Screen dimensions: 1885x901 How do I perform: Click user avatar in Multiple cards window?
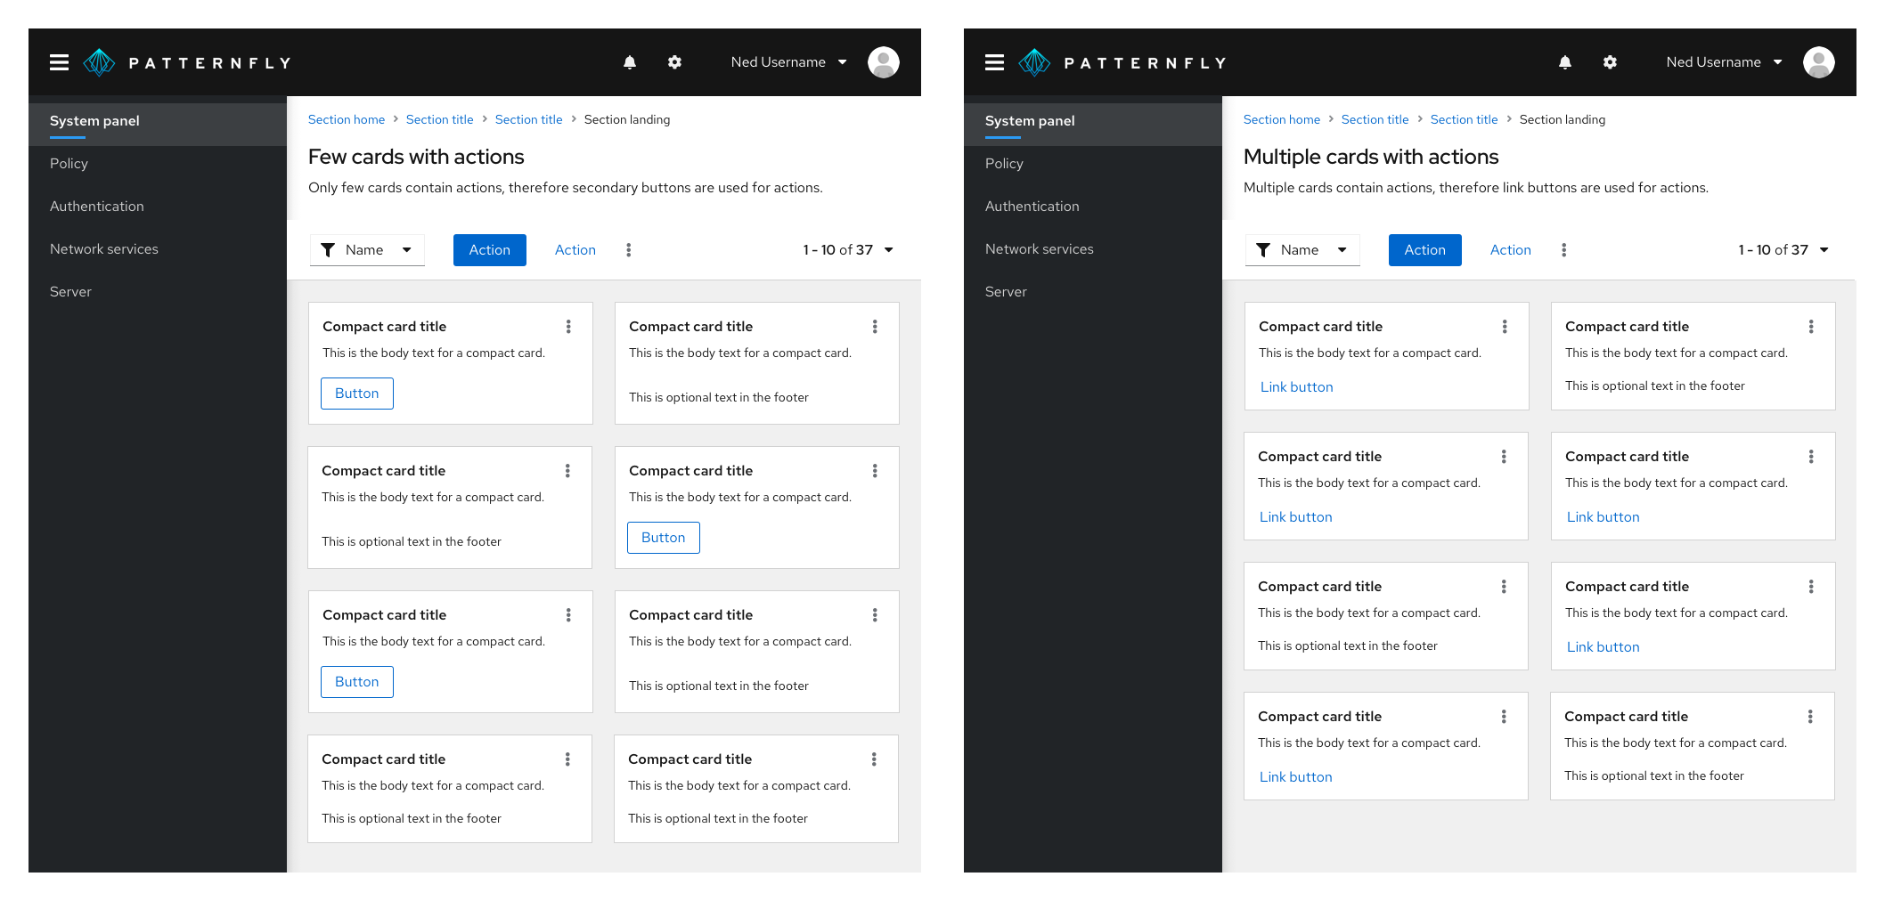1819,62
